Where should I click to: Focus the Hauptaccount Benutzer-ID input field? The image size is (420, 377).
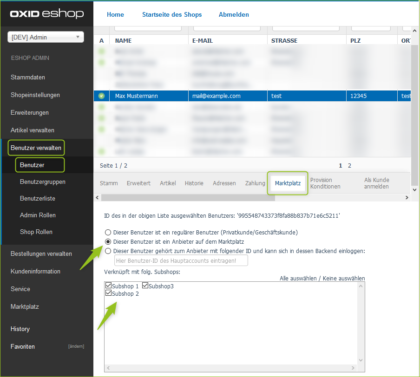point(181,260)
